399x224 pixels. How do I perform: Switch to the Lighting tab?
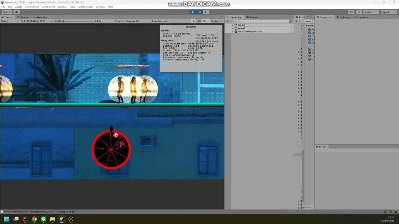pyautogui.click(x=343, y=17)
